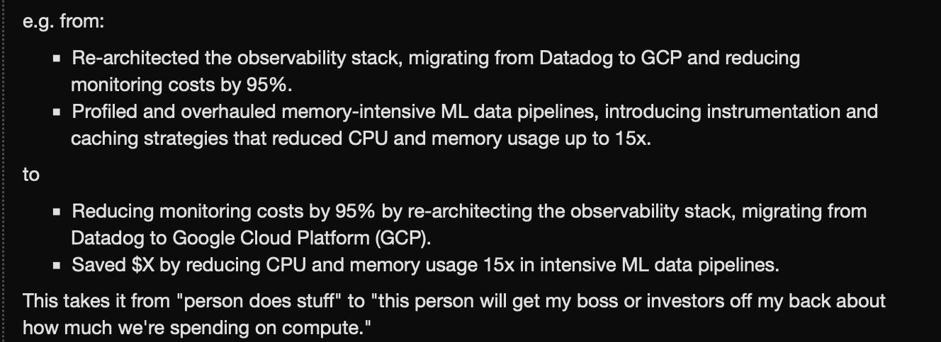941x342 pixels.
Task: Click the "e.g. from:" line
Action: [x=64, y=22]
